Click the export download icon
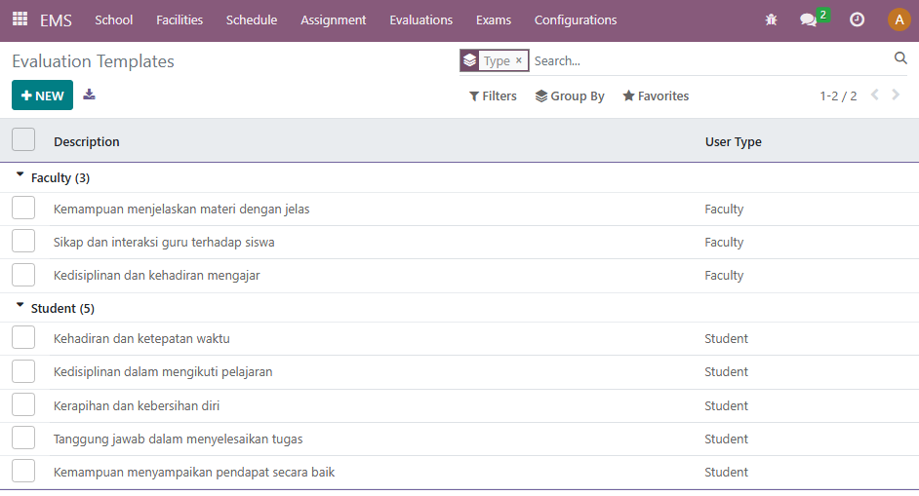This screenshot has width=919, height=496. [x=90, y=95]
